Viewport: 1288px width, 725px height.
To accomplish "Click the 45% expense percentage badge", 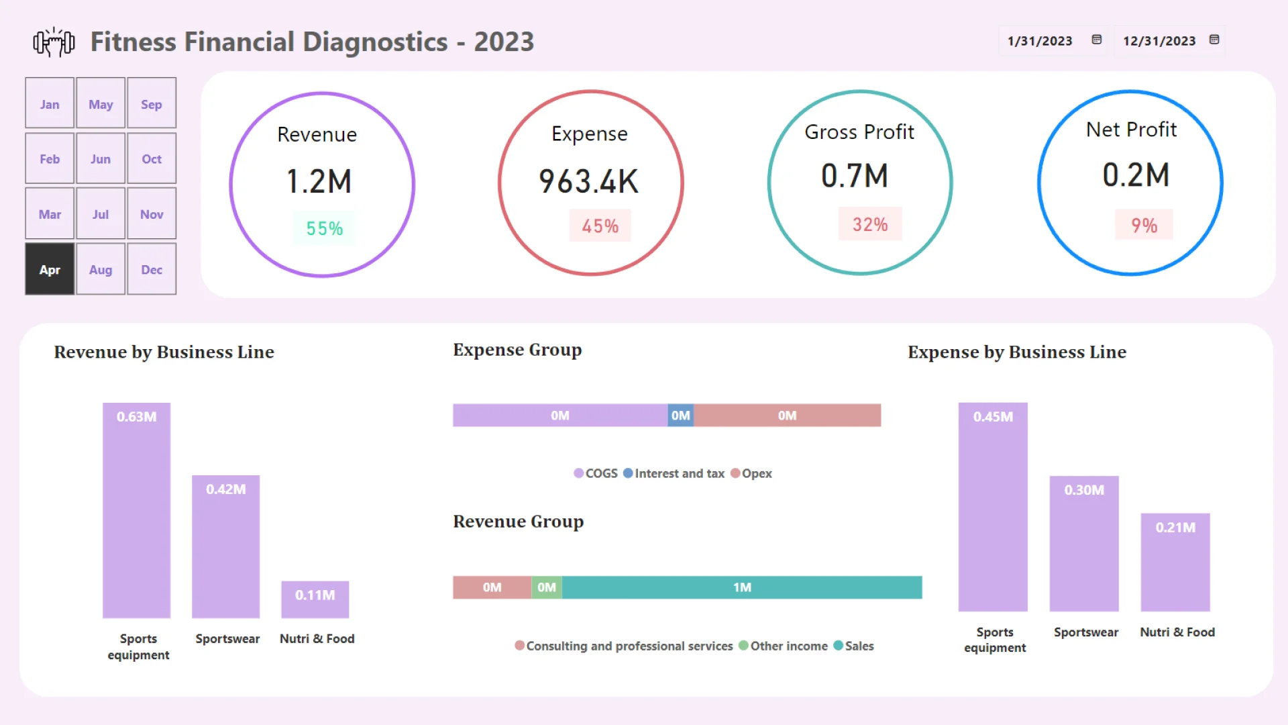I will tap(600, 226).
